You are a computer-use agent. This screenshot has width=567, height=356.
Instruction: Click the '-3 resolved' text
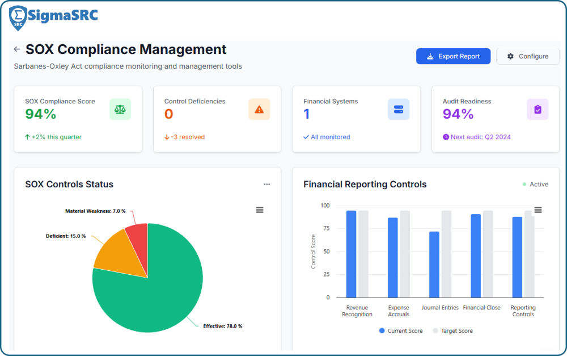pyautogui.click(x=188, y=137)
